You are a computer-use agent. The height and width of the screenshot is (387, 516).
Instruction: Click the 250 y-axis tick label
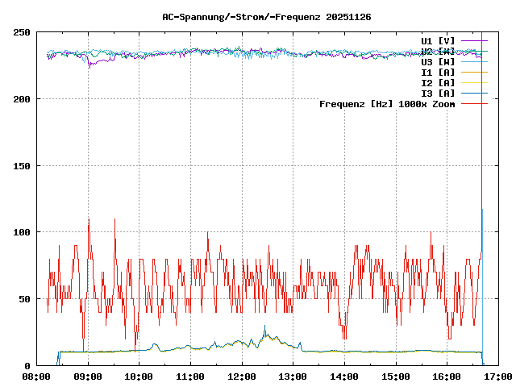click(22, 32)
